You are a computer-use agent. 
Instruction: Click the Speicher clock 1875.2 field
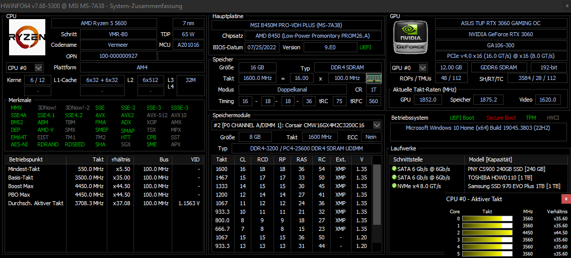click(x=489, y=100)
